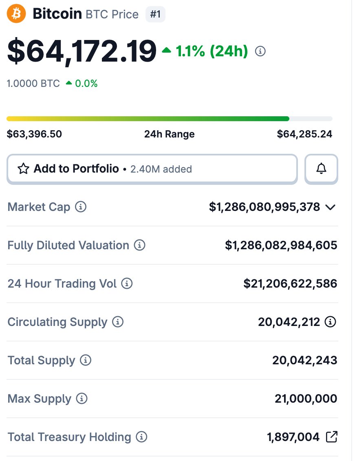The width and height of the screenshot is (357, 461).
Task: Click the Market Cap value $1,286,080,995,378
Action: [264, 207]
